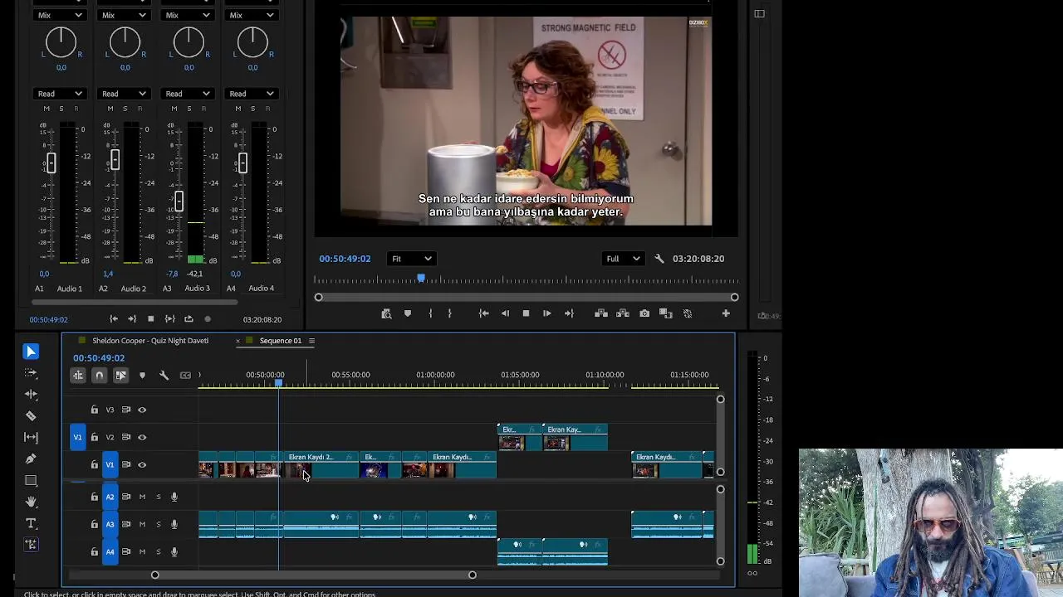
Task: Hide track V3 with eye icon
Action: point(142,410)
